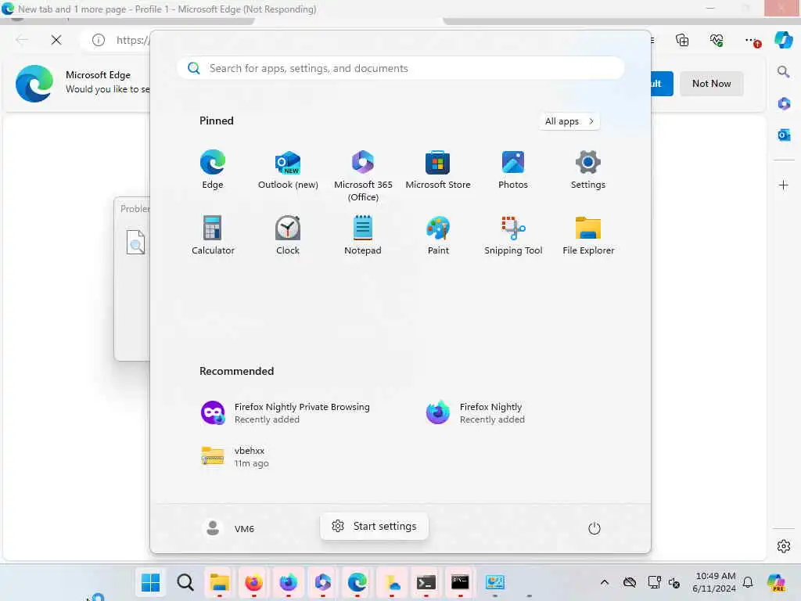Open Copilot preview on the taskbar
Screen dimensions: 801x601
[x=776, y=582]
